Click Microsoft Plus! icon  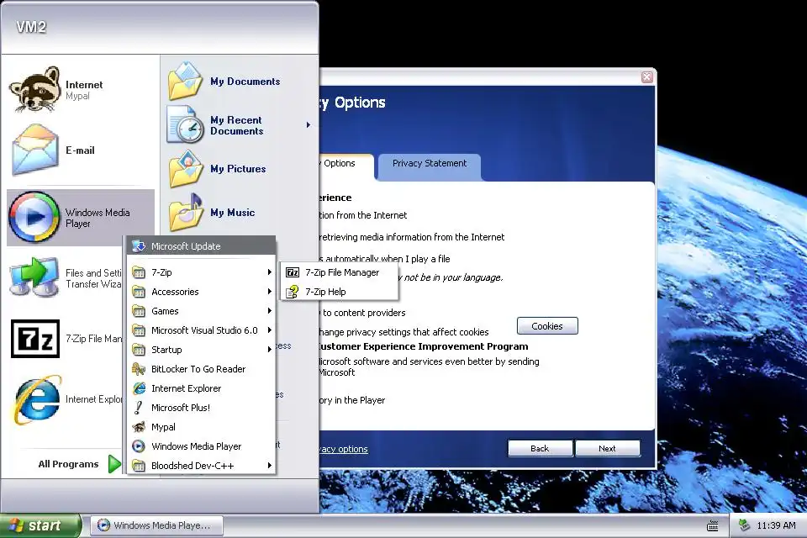coord(139,407)
